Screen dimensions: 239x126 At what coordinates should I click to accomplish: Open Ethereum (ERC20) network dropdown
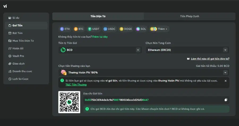[187, 50]
